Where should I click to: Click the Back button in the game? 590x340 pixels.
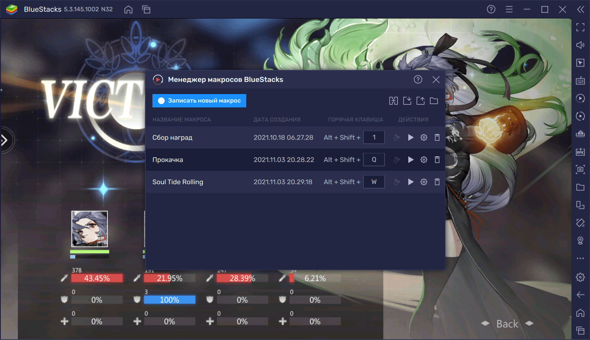pyautogui.click(x=507, y=324)
